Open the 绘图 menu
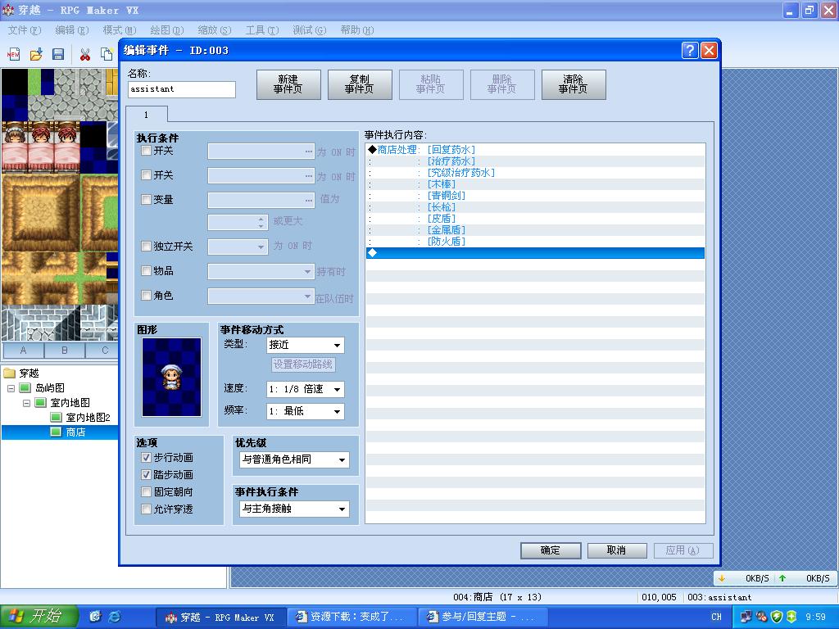The width and height of the screenshot is (839, 629). tap(167, 30)
